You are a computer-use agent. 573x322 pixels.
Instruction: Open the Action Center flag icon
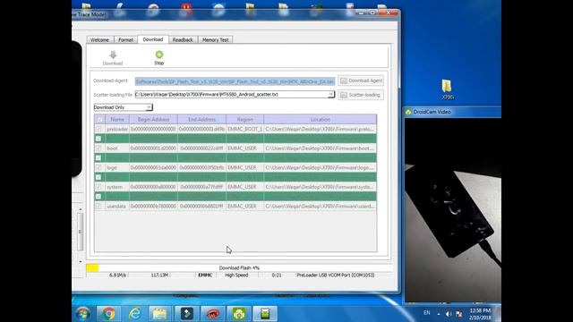tap(459, 314)
